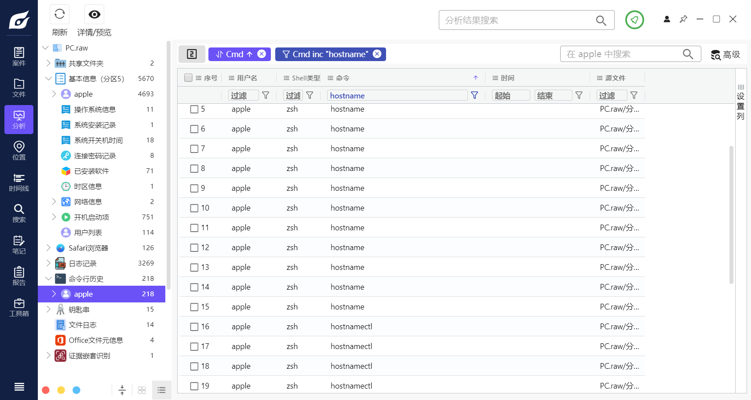
Task: Click the green shield status icon
Action: coord(634,20)
